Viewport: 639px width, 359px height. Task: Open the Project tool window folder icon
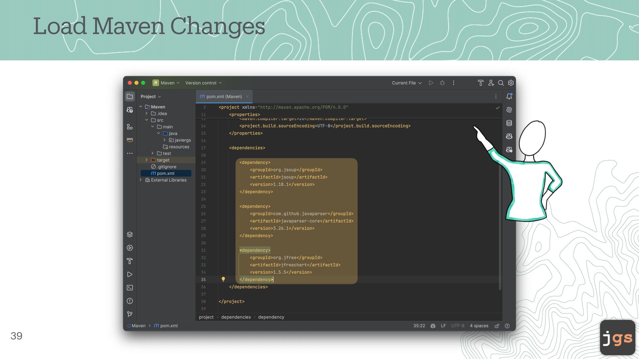pos(130,96)
